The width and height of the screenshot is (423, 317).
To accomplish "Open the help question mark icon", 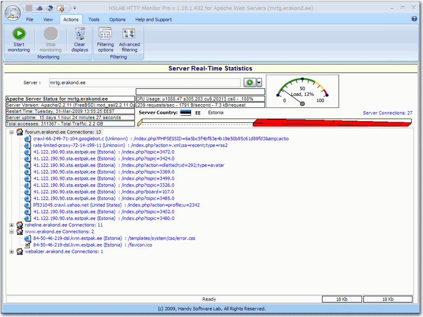I will tap(414, 19).
